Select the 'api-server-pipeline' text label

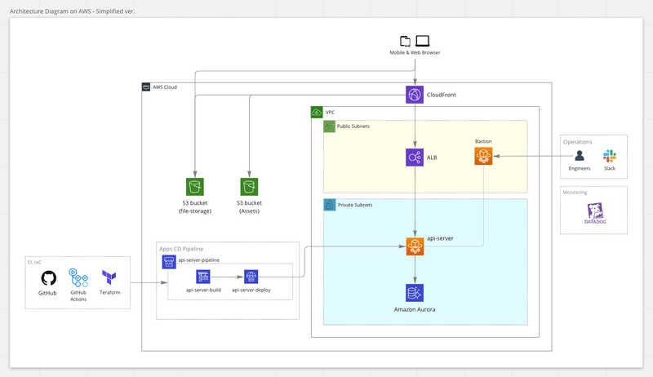click(198, 260)
